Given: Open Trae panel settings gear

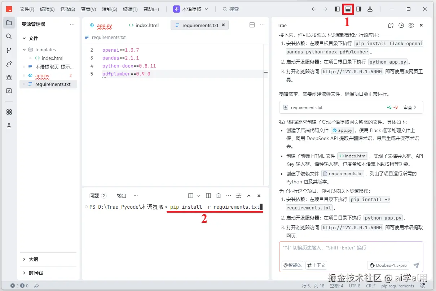Looking at the screenshot, I should 411,25.
